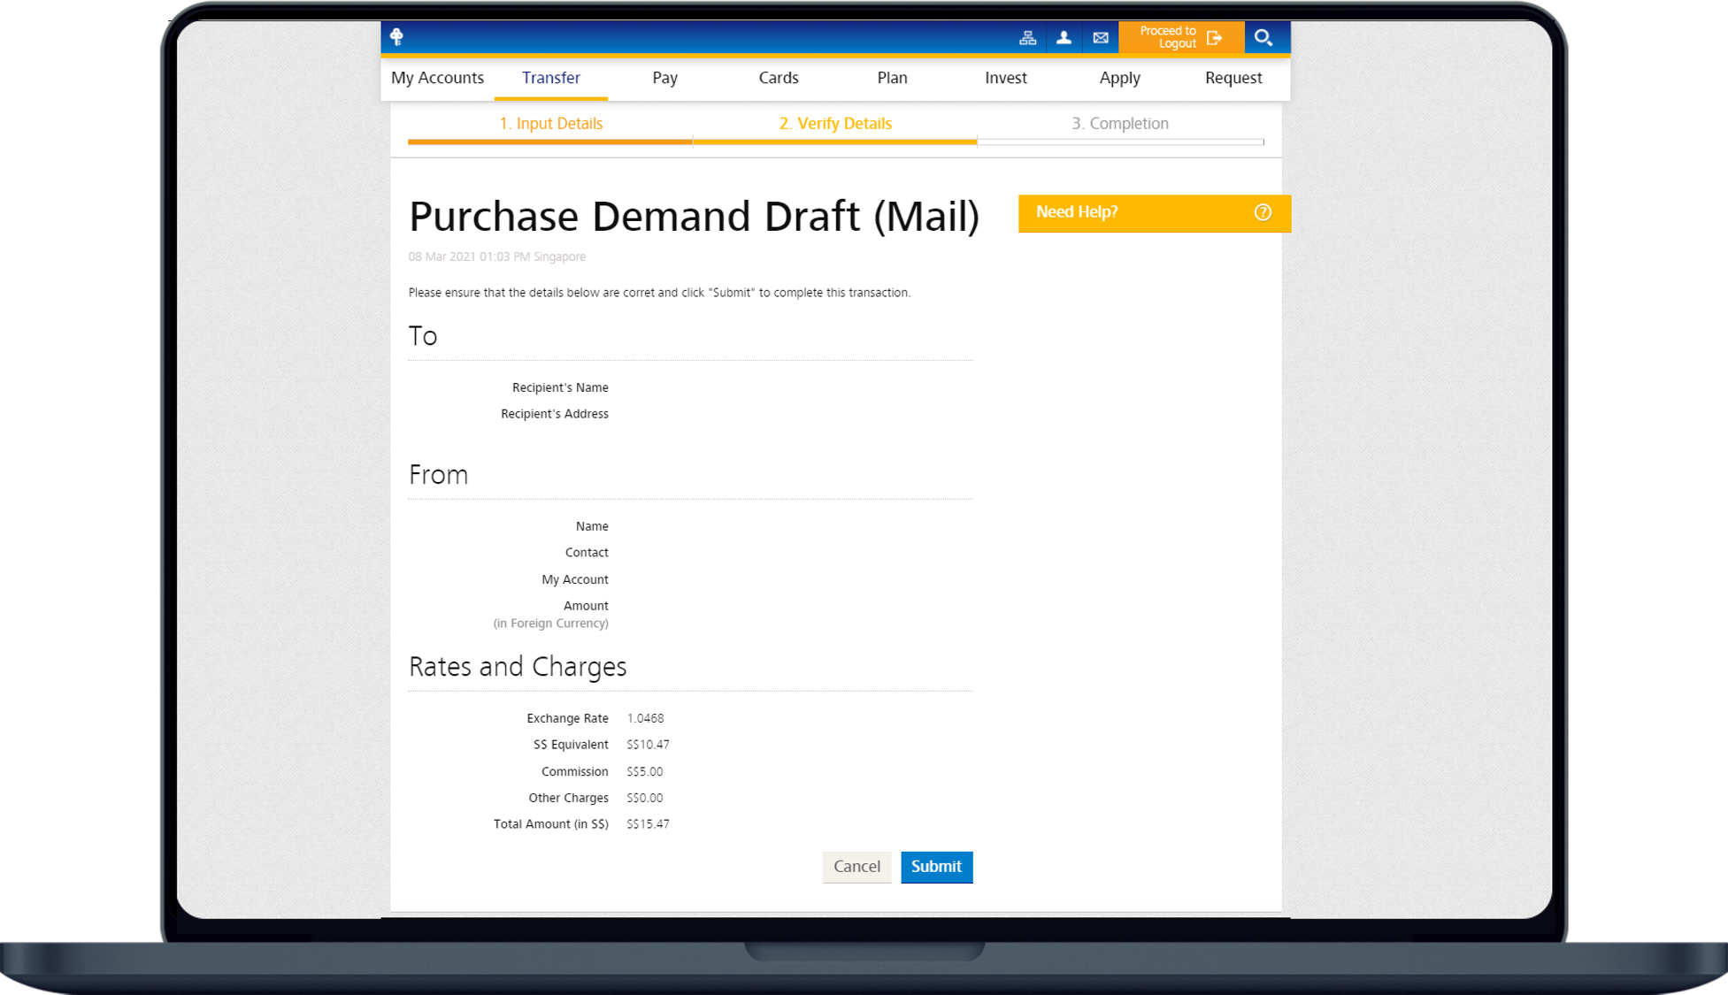Open the Apply menu
The image size is (1728, 995).
1119,78
